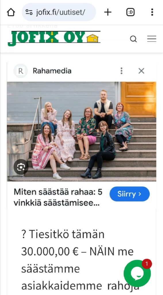Click the red chat notification badge
This screenshot has width=163, height=295.
tap(147, 264)
